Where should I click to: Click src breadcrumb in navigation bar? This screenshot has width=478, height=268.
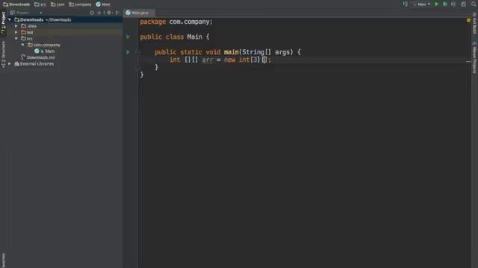coord(40,4)
